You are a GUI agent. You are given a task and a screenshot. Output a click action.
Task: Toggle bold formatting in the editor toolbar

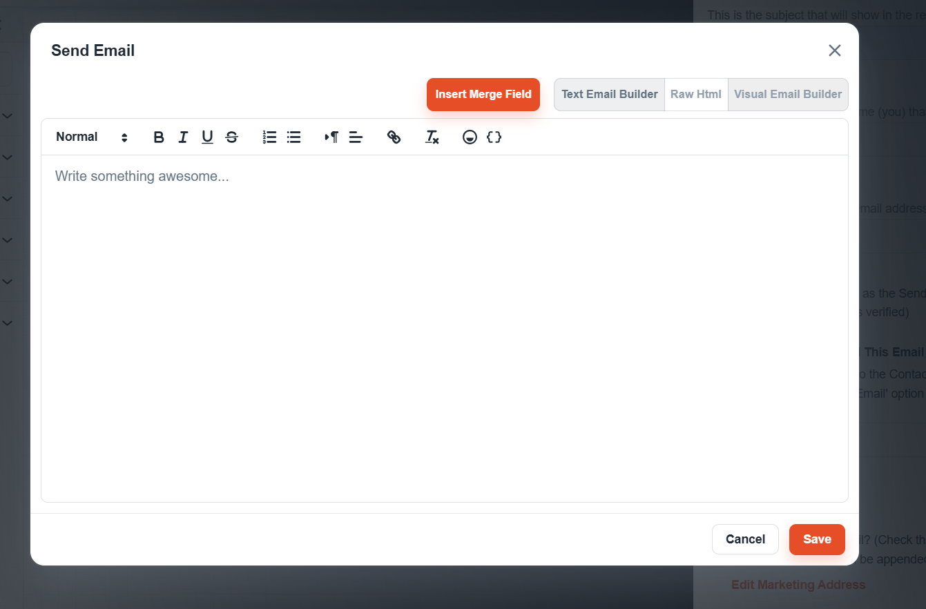[159, 137]
